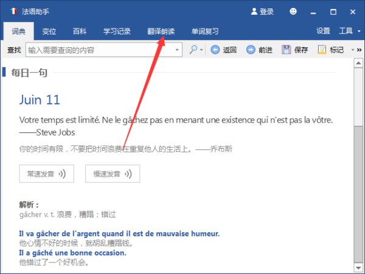
Task: Click the 登录 user login icon
Action: point(254,12)
